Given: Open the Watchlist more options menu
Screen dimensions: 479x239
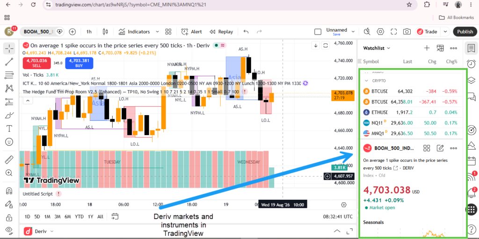Looking at the screenshot, I should [454, 48].
